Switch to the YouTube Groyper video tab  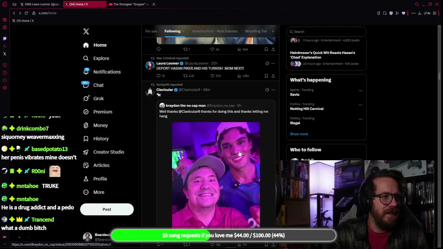[129, 4]
